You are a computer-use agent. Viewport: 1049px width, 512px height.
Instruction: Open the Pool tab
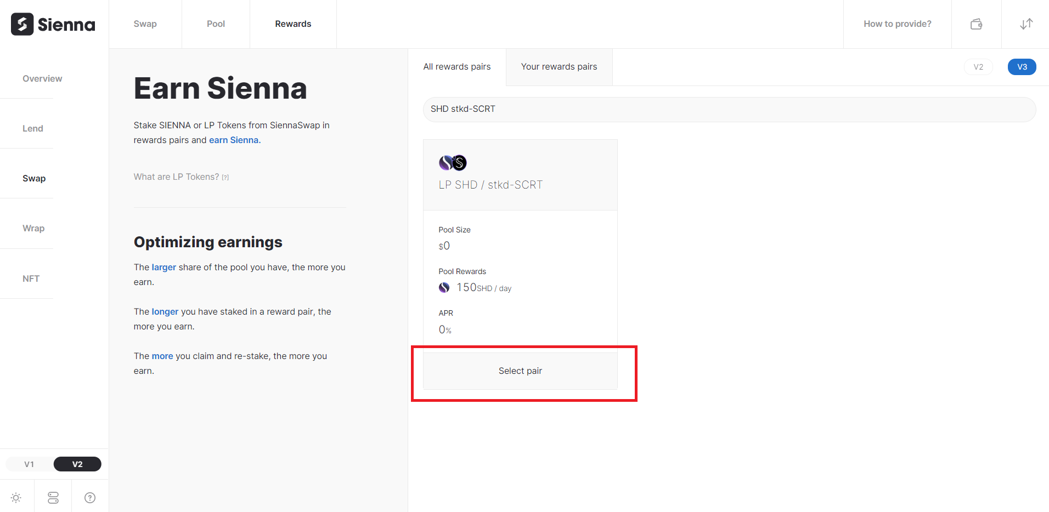[x=216, y=24]
